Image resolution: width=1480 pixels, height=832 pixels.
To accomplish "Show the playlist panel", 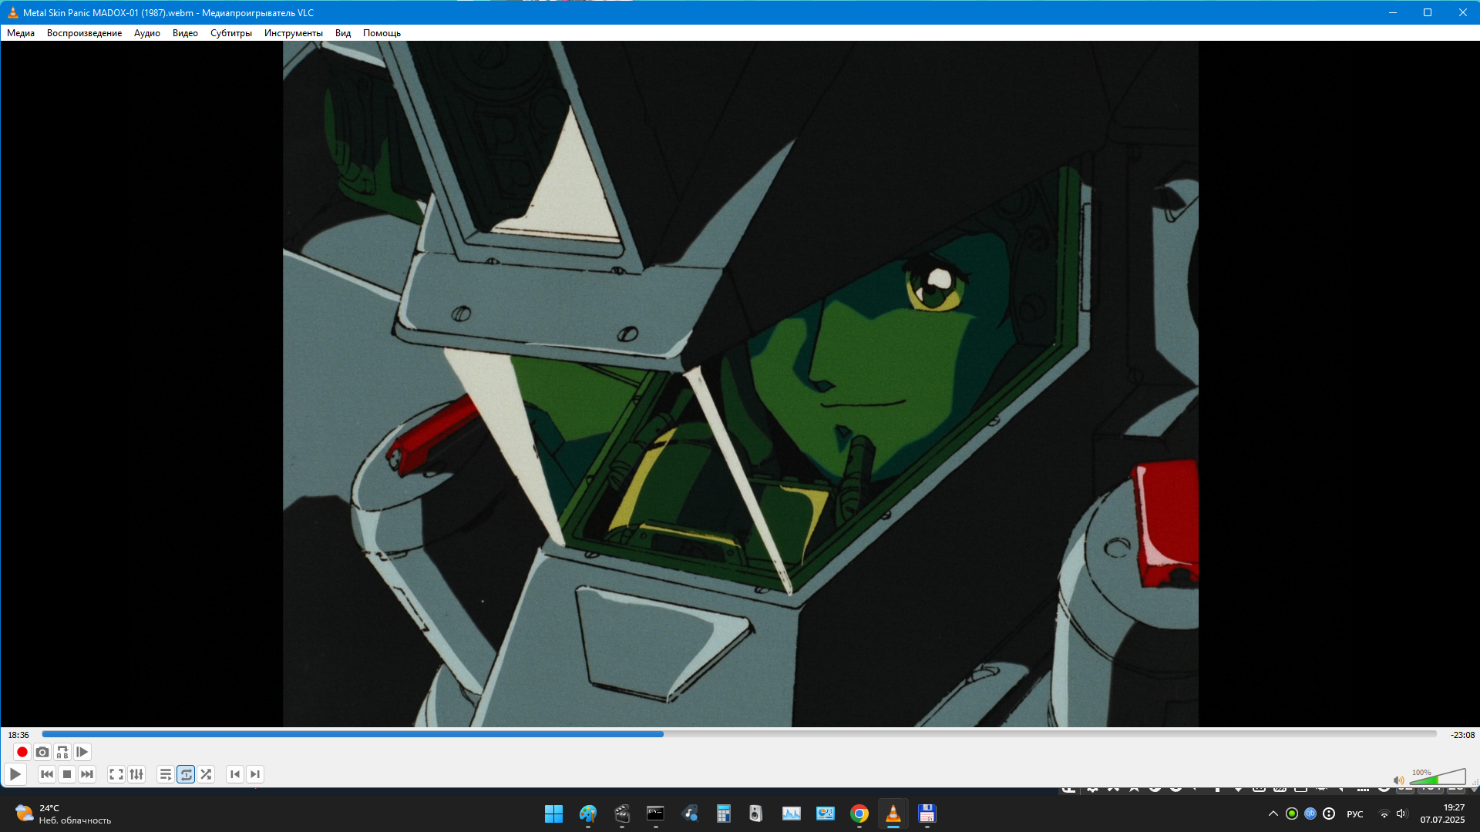I will pyautogui.click(x=165, y=774).
